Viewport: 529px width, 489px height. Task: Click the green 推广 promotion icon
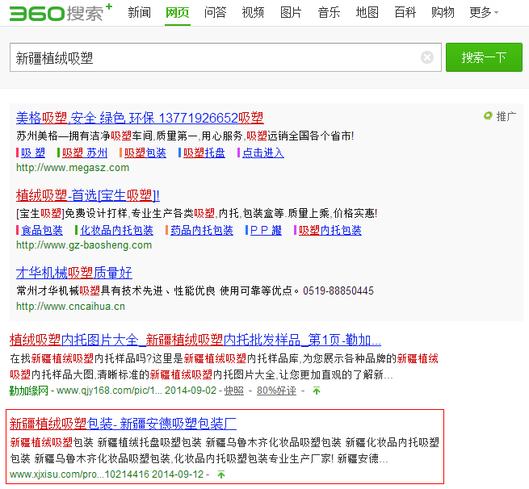pos(488,116)
